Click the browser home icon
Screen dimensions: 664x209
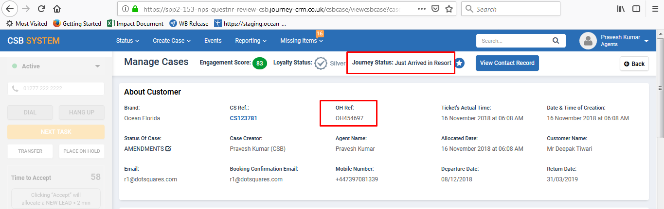57,9
